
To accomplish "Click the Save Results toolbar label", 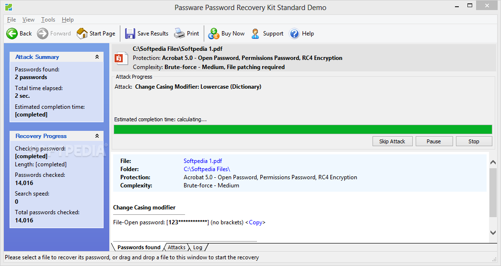I will click(x=153, y=34).
